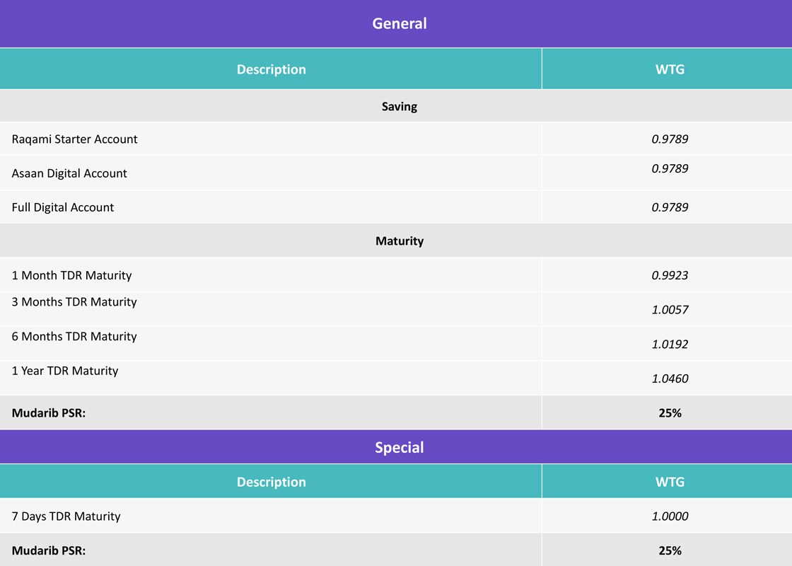792x566 pixels.
Task: Select the 1.0460 weightage value
Action: [670, 379]
